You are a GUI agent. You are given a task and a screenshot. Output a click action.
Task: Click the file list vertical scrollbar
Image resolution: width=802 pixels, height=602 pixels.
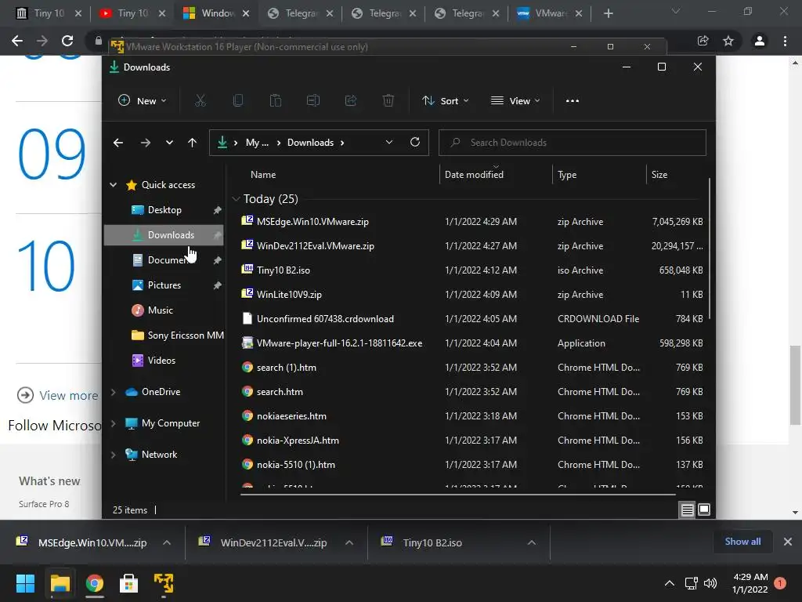(x=710, y=248)
